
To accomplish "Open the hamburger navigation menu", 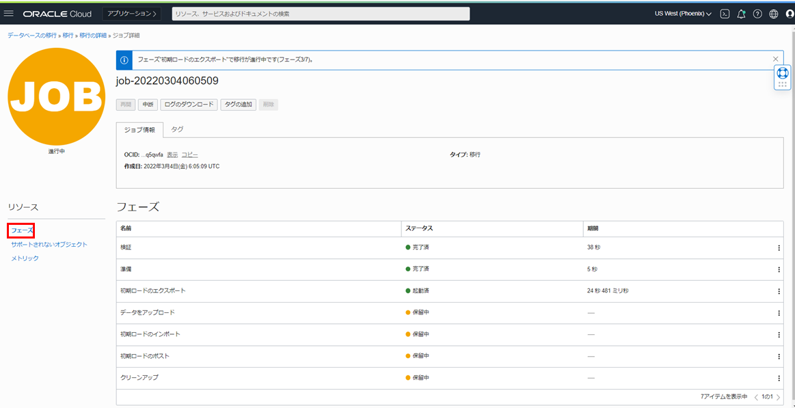I will 9,14.
